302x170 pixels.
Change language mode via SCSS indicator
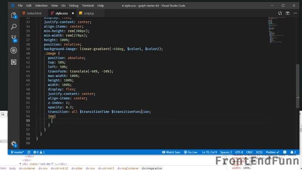pos(259,152)
